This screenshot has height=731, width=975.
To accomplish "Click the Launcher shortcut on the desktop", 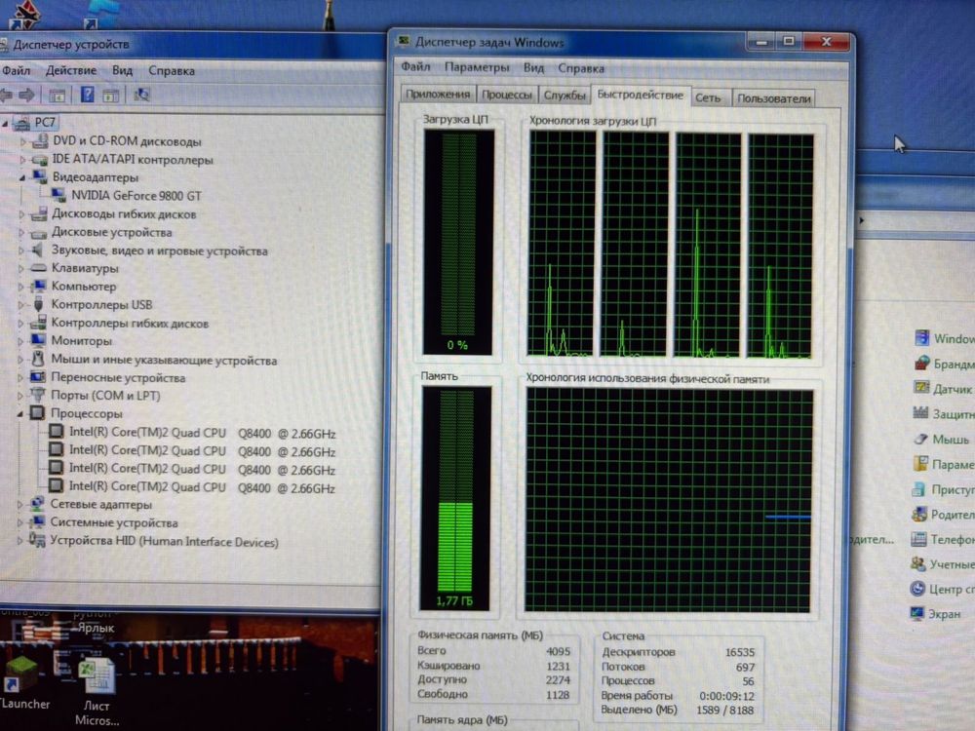I will (23, 683).
